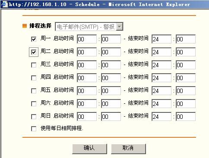The image size is (209, 158).
Task: Focus 周四 end minute field
Action: (x=186, y=77)
